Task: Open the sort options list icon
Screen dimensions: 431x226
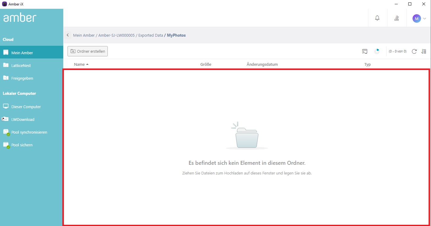Action: pyautogui.click(x=424, y=52)
